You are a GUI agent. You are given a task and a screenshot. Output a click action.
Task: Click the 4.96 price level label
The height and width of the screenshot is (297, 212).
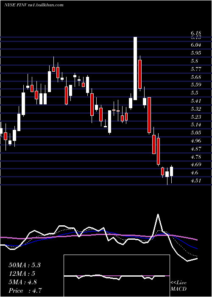click(196, 141)
